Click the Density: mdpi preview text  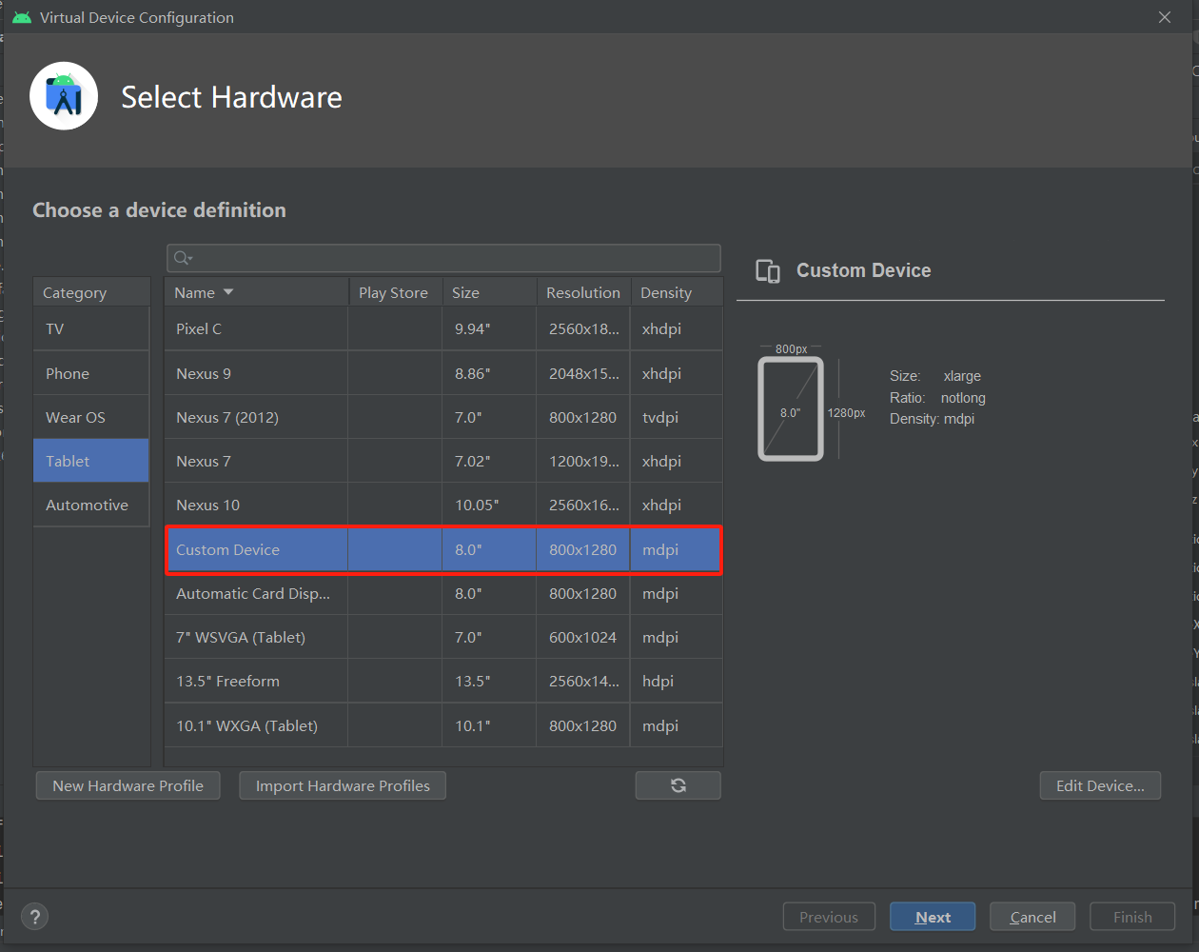(x=932, y=419)
